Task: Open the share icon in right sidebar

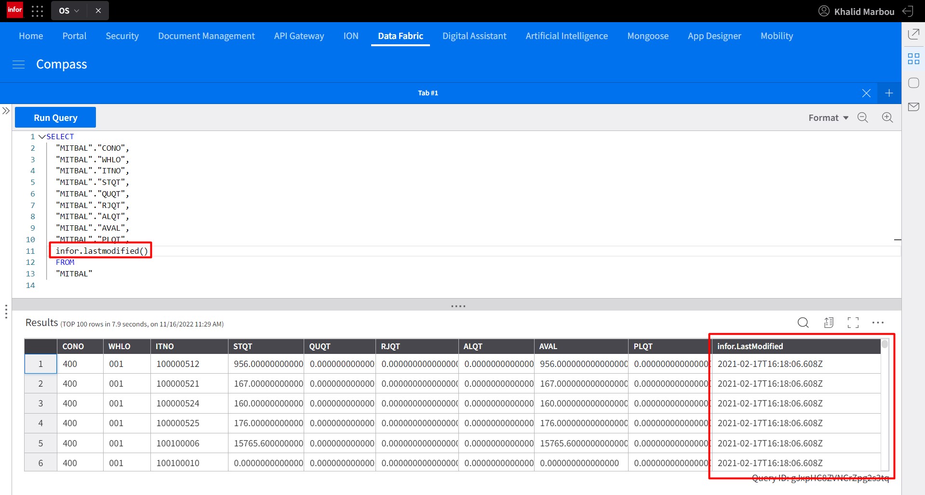Action: pos(913,34)
